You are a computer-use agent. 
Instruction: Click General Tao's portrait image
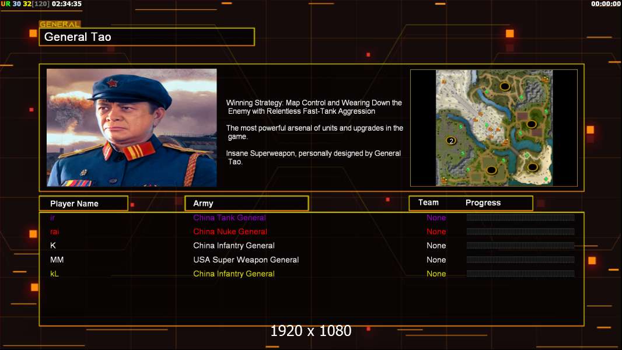132,128
